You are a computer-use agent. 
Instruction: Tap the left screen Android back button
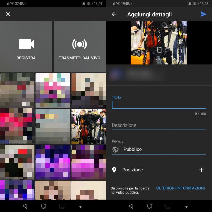(25, 206)
